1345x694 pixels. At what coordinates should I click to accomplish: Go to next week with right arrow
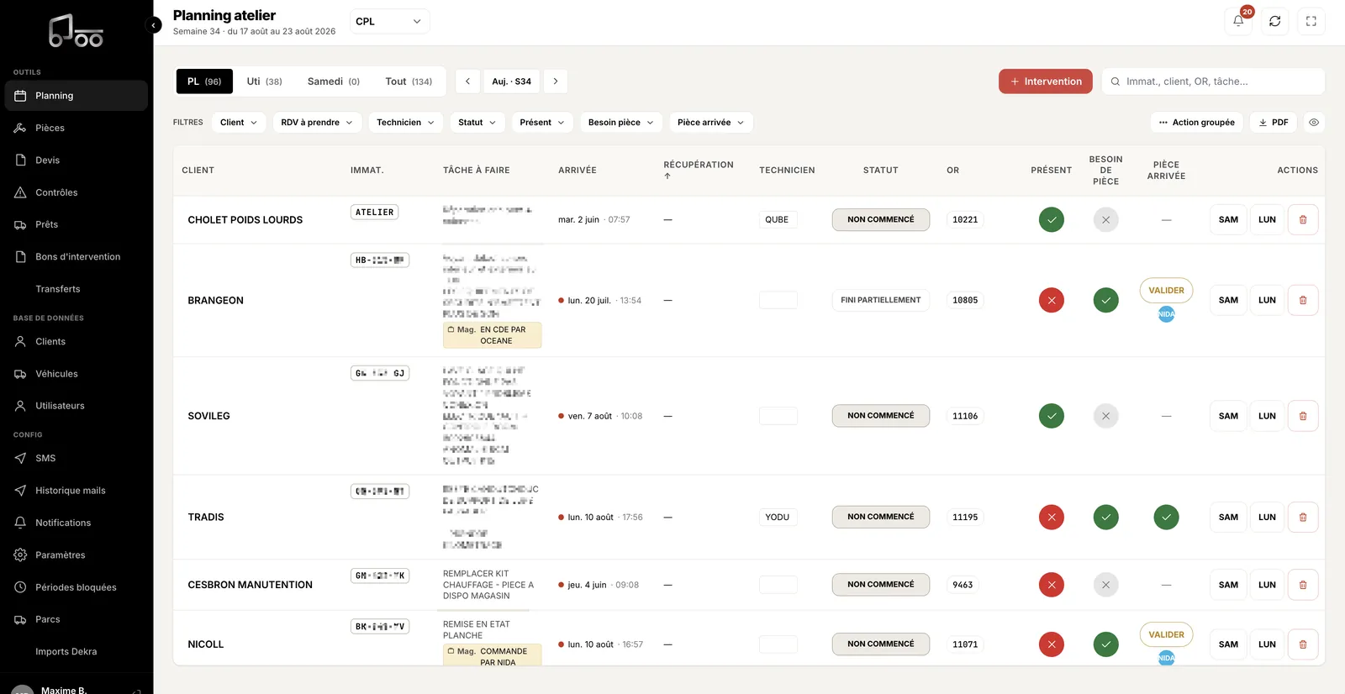555,81
